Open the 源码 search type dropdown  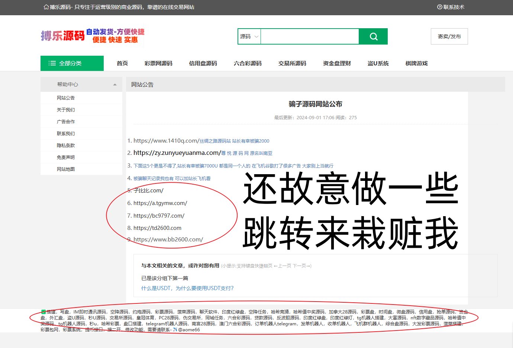coord(249,36)
